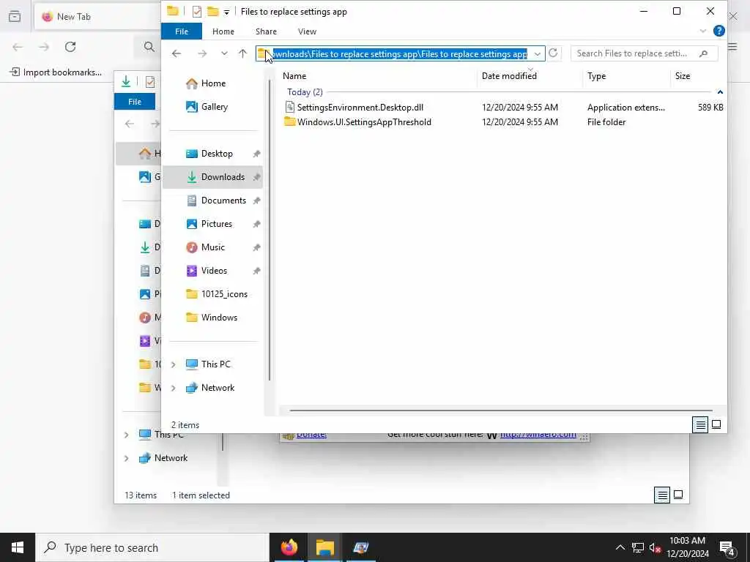
Task: Expand This PC in front navigation pane
Action: (173, 364)
